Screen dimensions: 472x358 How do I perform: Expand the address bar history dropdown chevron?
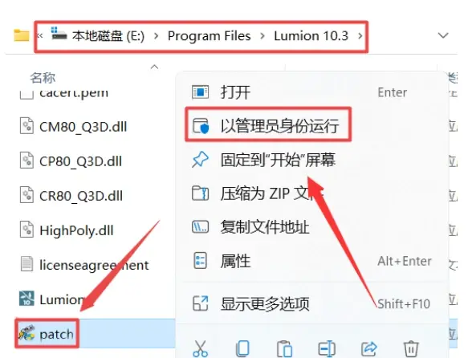click(x=443, y=35)
